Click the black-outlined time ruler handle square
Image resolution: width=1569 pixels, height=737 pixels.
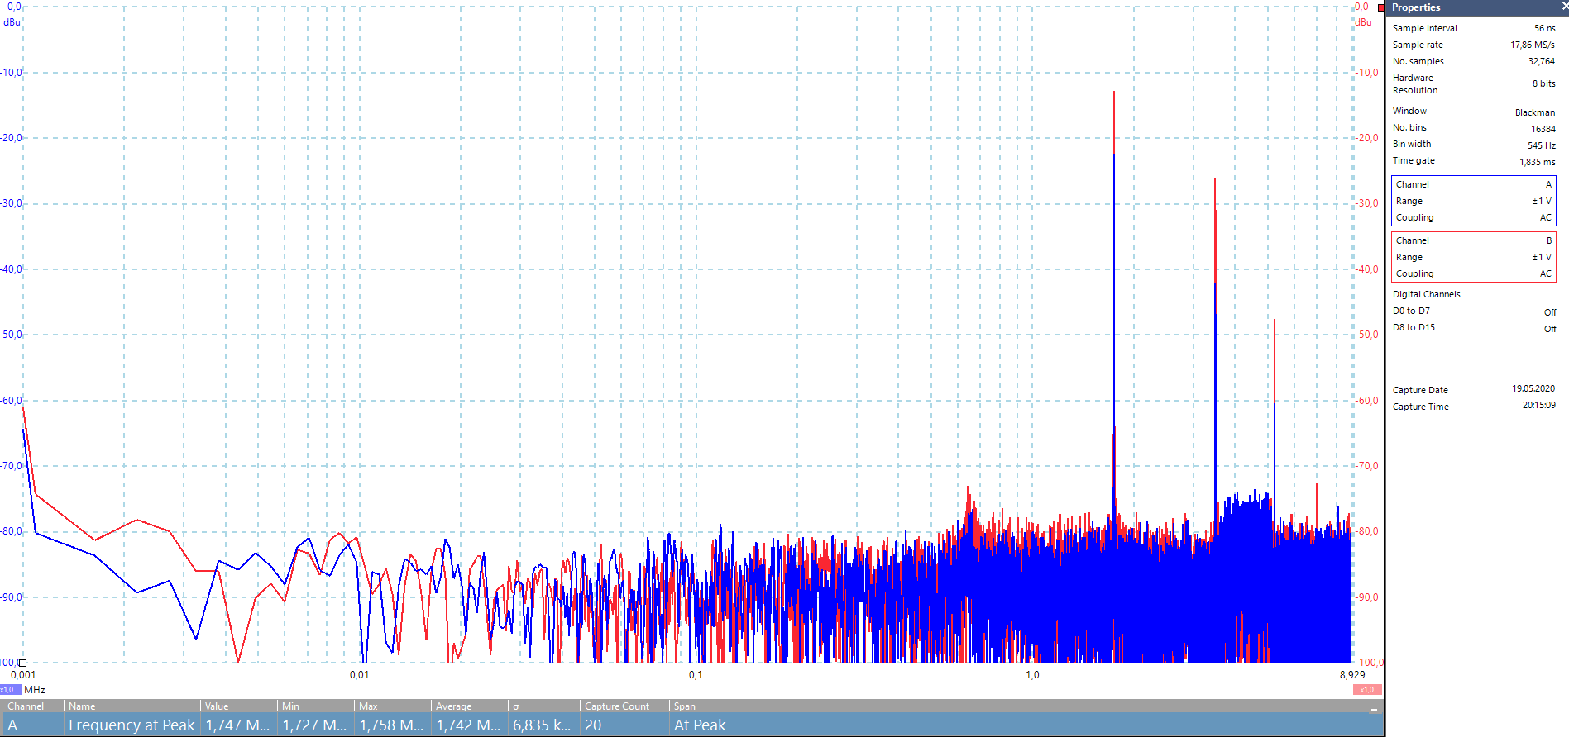coord(23,663)
